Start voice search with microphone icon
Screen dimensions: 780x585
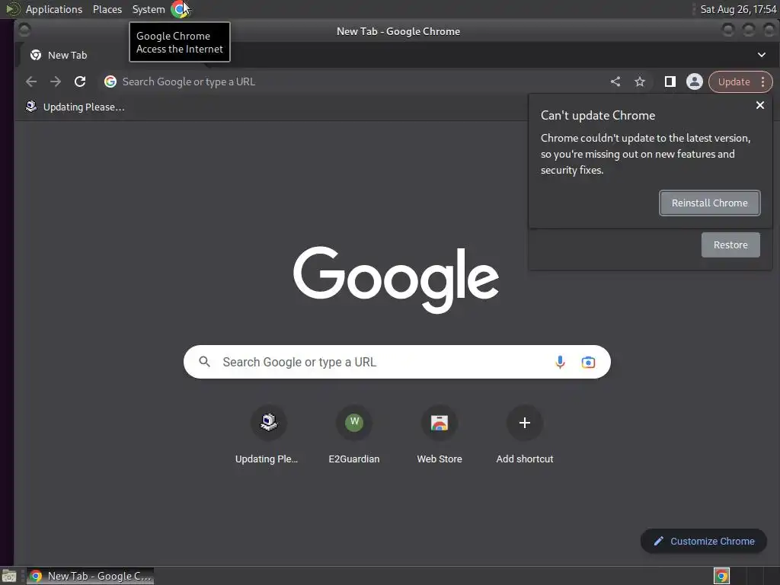[x=560, y=362]
